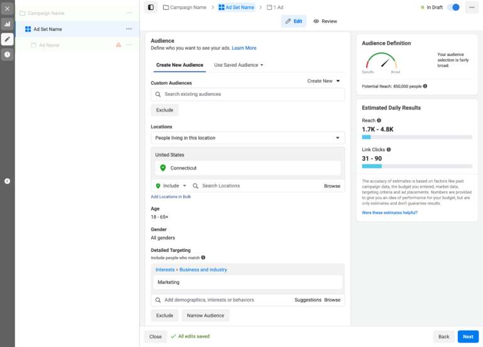This screenshot has height=347, width=483.
Task: Switch to Use Saved Audience tab
Action: pos(238,65)
